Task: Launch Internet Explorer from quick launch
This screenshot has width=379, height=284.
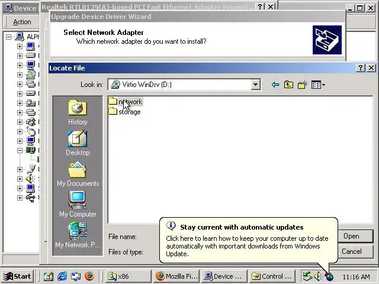Action: click(62, 276)
